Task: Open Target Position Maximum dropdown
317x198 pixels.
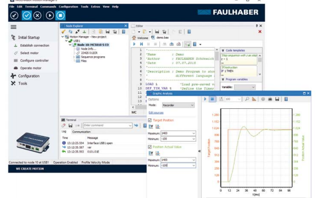Action: (x=193, y=133)
